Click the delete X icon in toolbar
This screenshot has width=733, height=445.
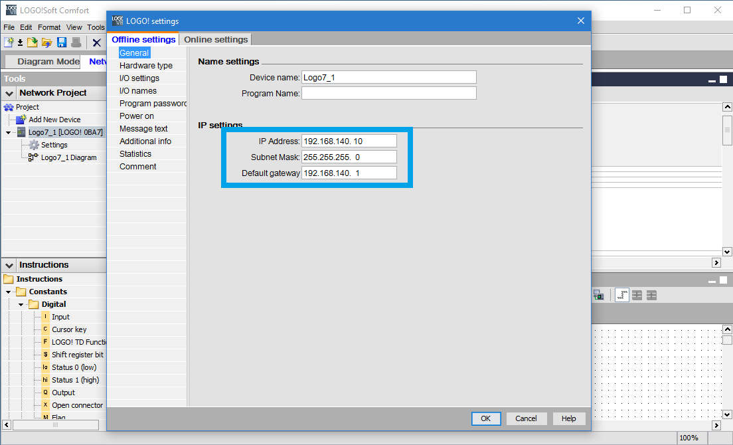click(x=97, y=43)
